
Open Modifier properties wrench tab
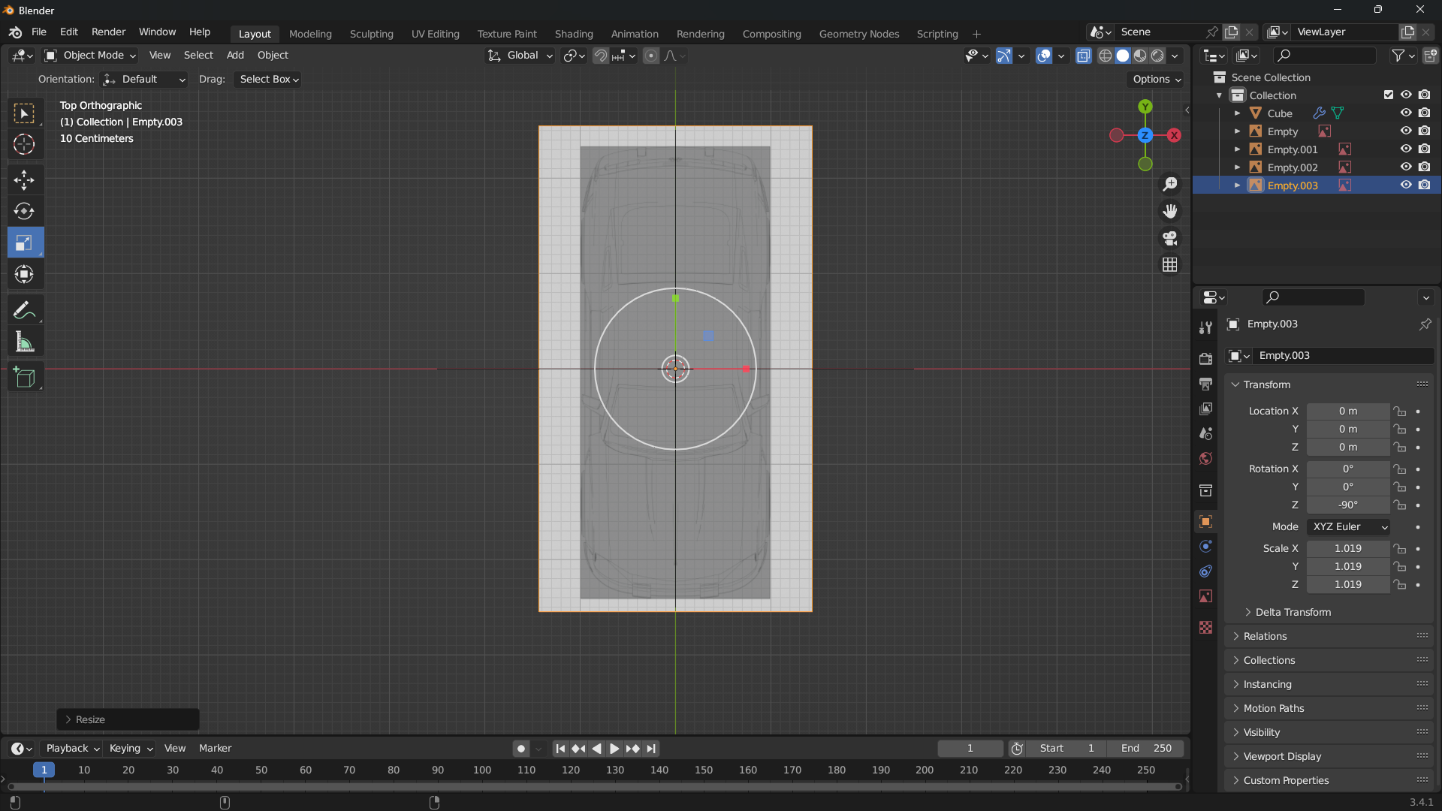[1205, 327]
